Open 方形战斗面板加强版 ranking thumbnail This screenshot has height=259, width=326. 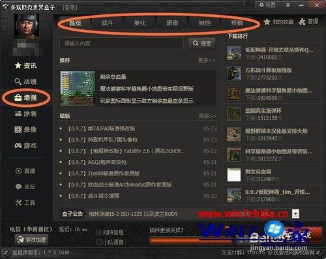tap(234, 74)
